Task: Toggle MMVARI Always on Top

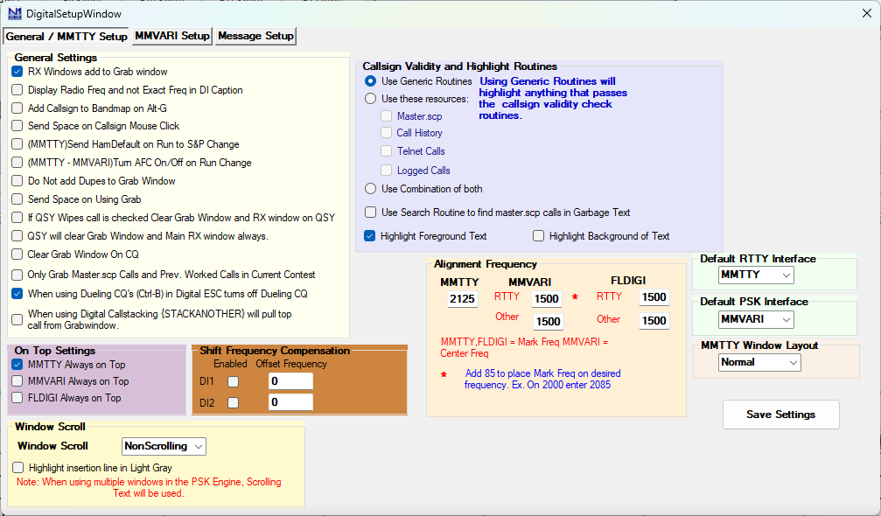Action: click(17, 381)
